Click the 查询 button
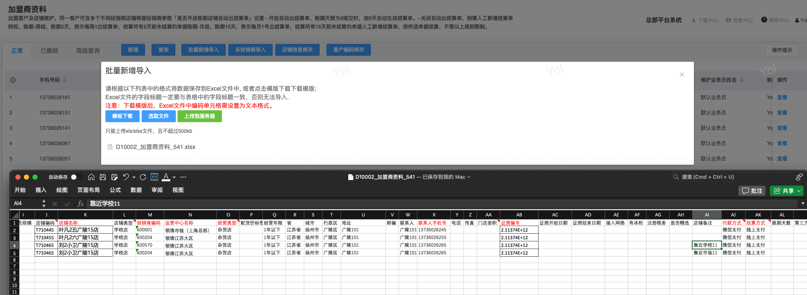The width and height of the screenshot is (807, 295). click(x=163, y=50)
